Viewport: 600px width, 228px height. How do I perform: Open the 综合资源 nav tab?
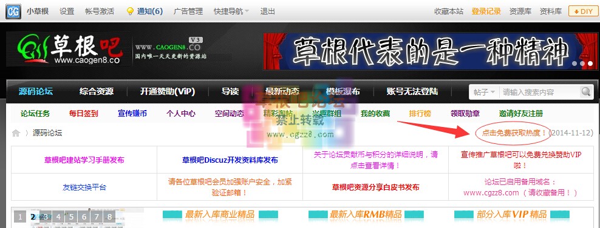97,91
